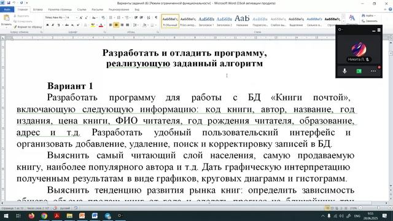Viewport: 393px width, 221px height.
Task: Click the Windows Start button
Action: pyautogui.click(x=6, y=215)
